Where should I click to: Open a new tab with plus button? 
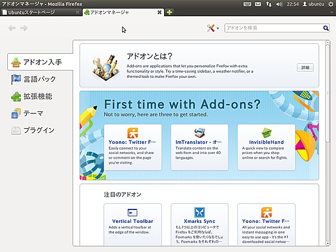[169, 12]
